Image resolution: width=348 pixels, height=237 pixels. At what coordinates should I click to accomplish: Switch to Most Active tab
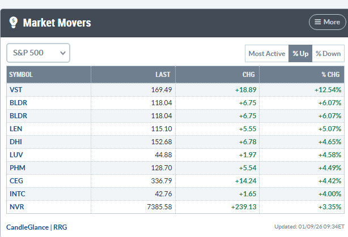click(266, 54)
